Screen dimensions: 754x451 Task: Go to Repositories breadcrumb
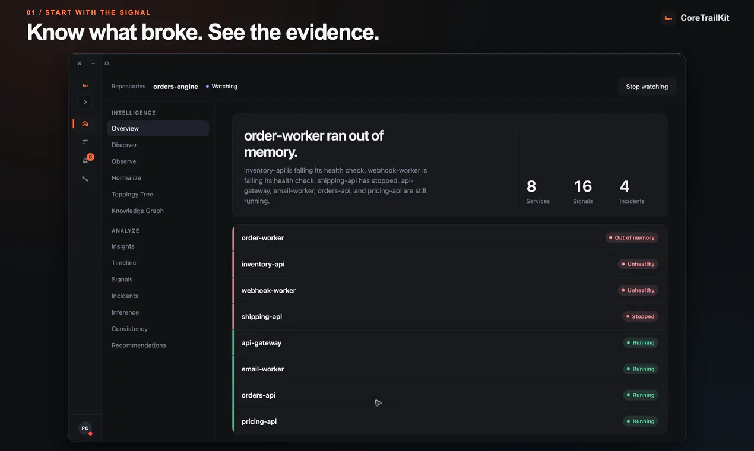click(128, 87)
